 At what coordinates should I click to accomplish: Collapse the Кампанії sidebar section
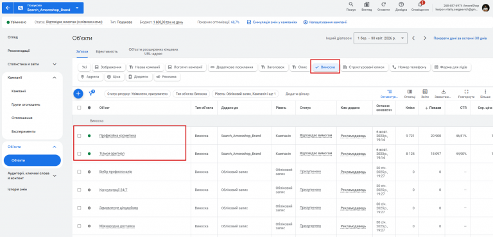coord(55,78)
